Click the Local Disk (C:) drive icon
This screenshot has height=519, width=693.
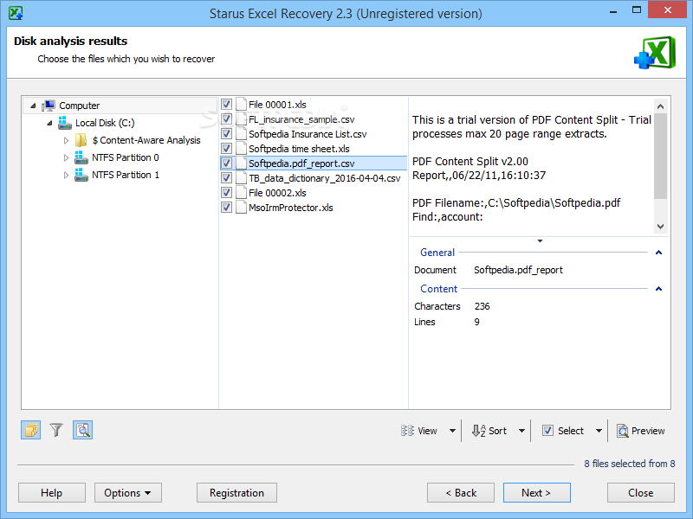pyautogui.click(x=65, y=123)
